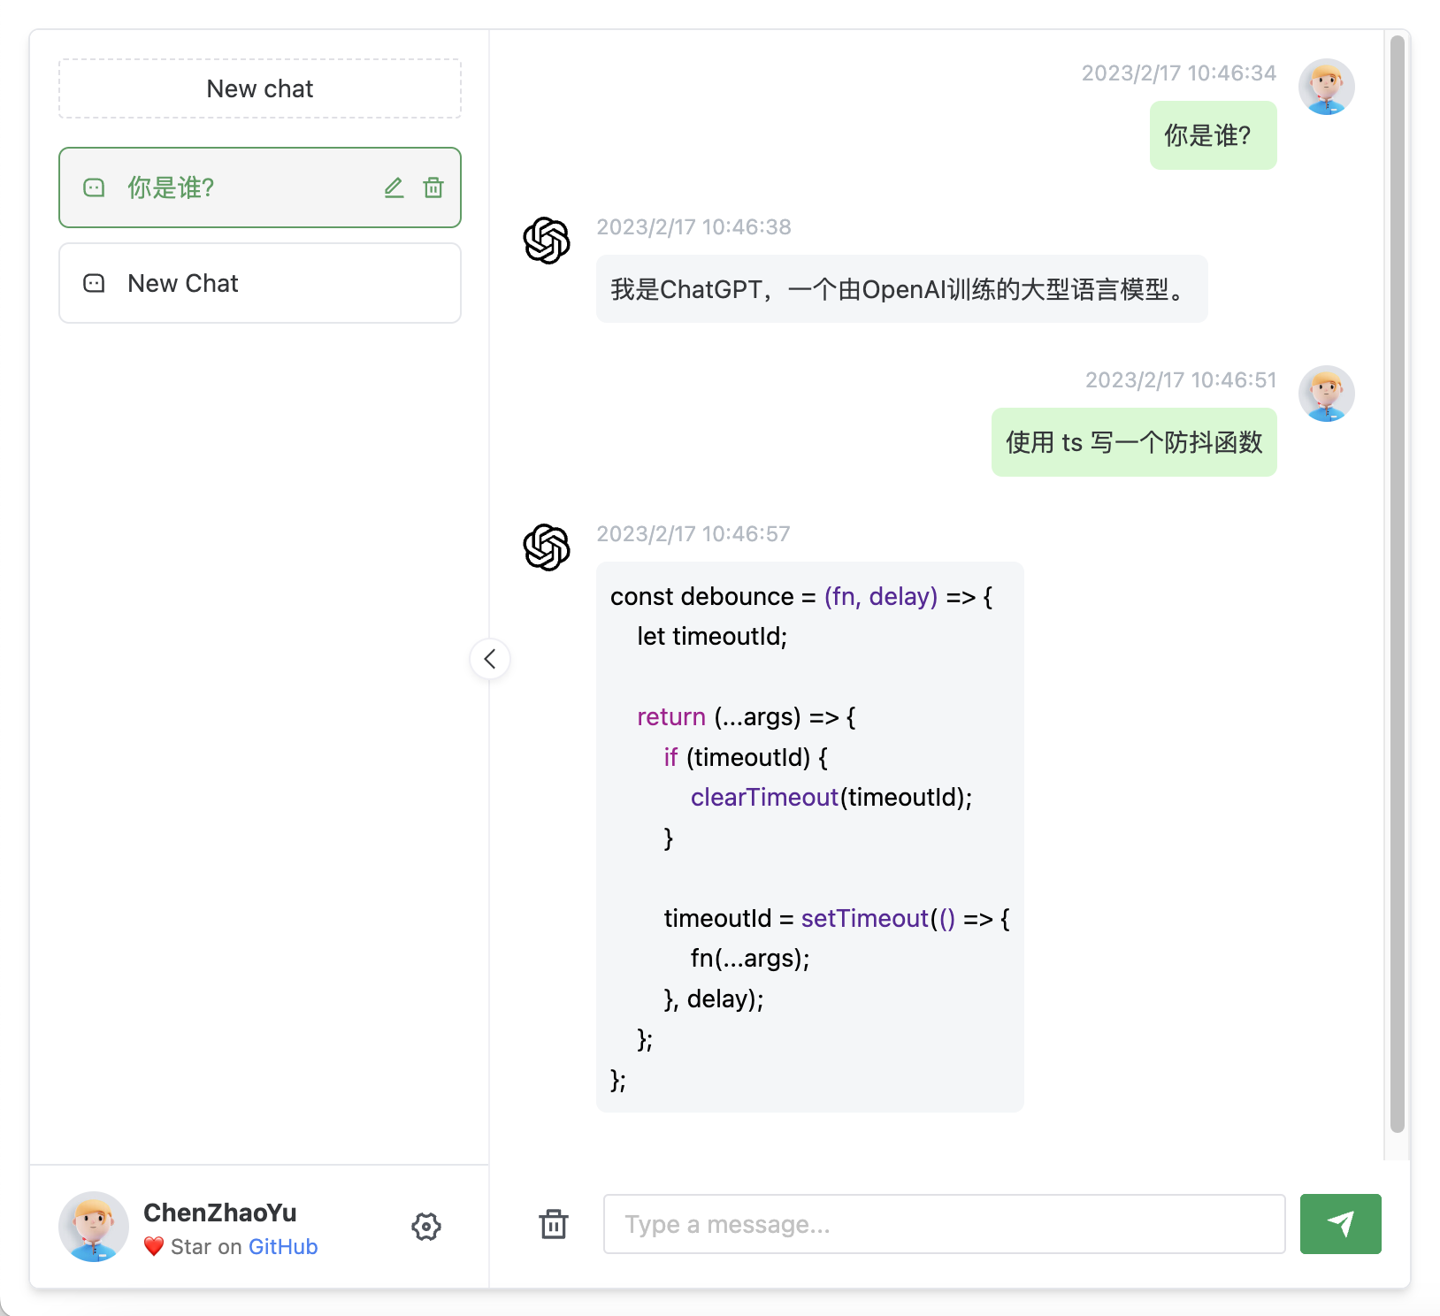This screenshot has height=1316, width=1440.
Task: Click the user avatar beside the 使用 ts 写一个防抖函数 message
Action: (1326, 394)
